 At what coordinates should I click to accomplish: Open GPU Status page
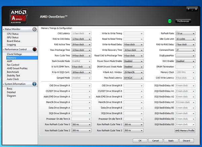click(13, 38)
